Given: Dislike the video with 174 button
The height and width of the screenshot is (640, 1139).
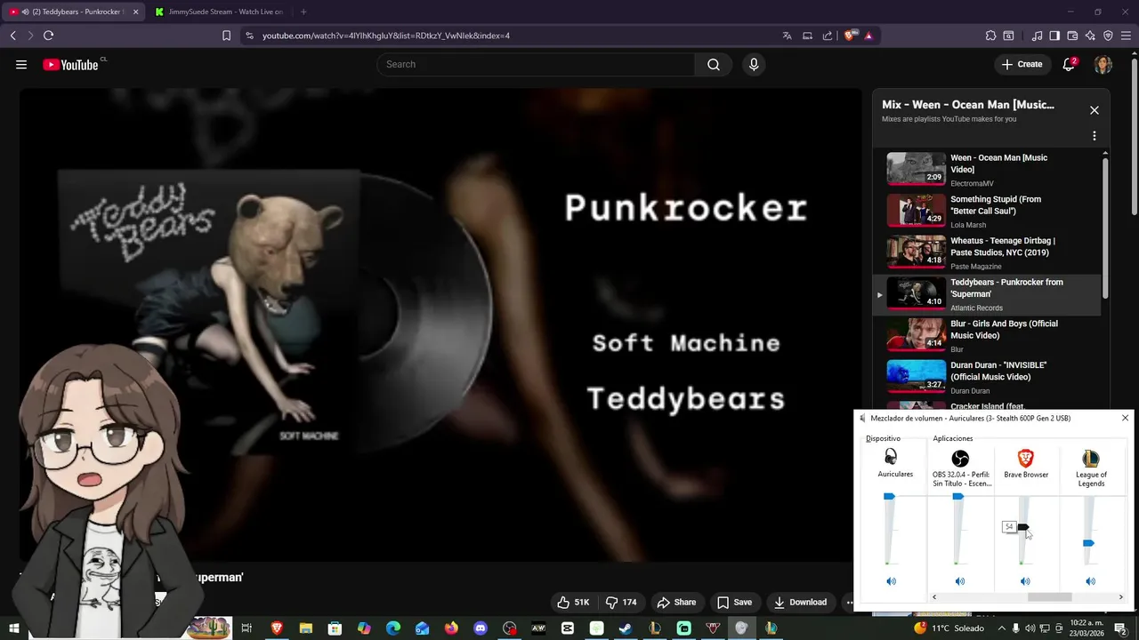Looking at the screenshot, I should 621,602.
